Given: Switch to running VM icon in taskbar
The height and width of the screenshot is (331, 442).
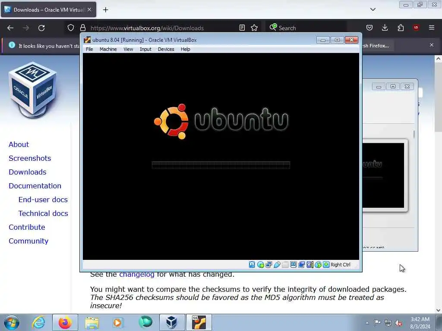Looking at the screenshot, I should (x=199, y=322).
